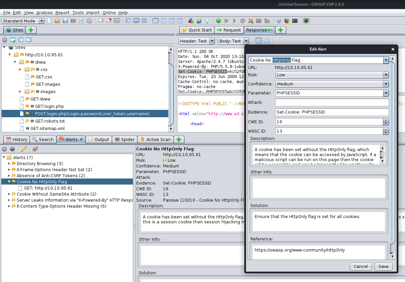
Task: Toggle in-scope filter in Alerts panel toolbar
Action: (x=5, y=149)
